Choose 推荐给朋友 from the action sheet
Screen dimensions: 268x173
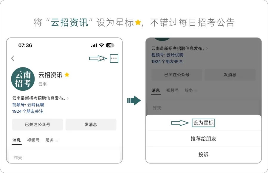[x=203, y=139]
